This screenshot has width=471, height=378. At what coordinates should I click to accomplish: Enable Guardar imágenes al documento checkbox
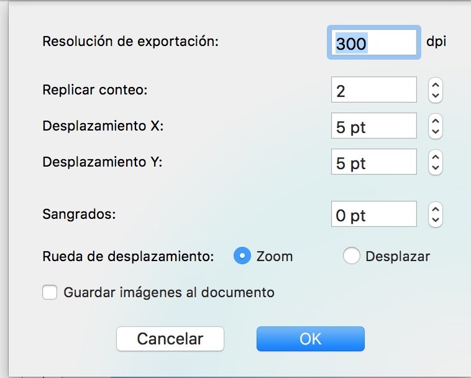point(50,292)
